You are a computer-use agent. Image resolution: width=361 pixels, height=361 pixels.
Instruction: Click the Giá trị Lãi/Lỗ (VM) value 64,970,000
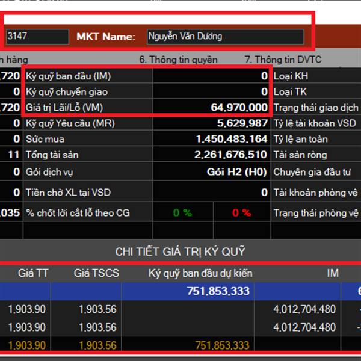[239, 107]
